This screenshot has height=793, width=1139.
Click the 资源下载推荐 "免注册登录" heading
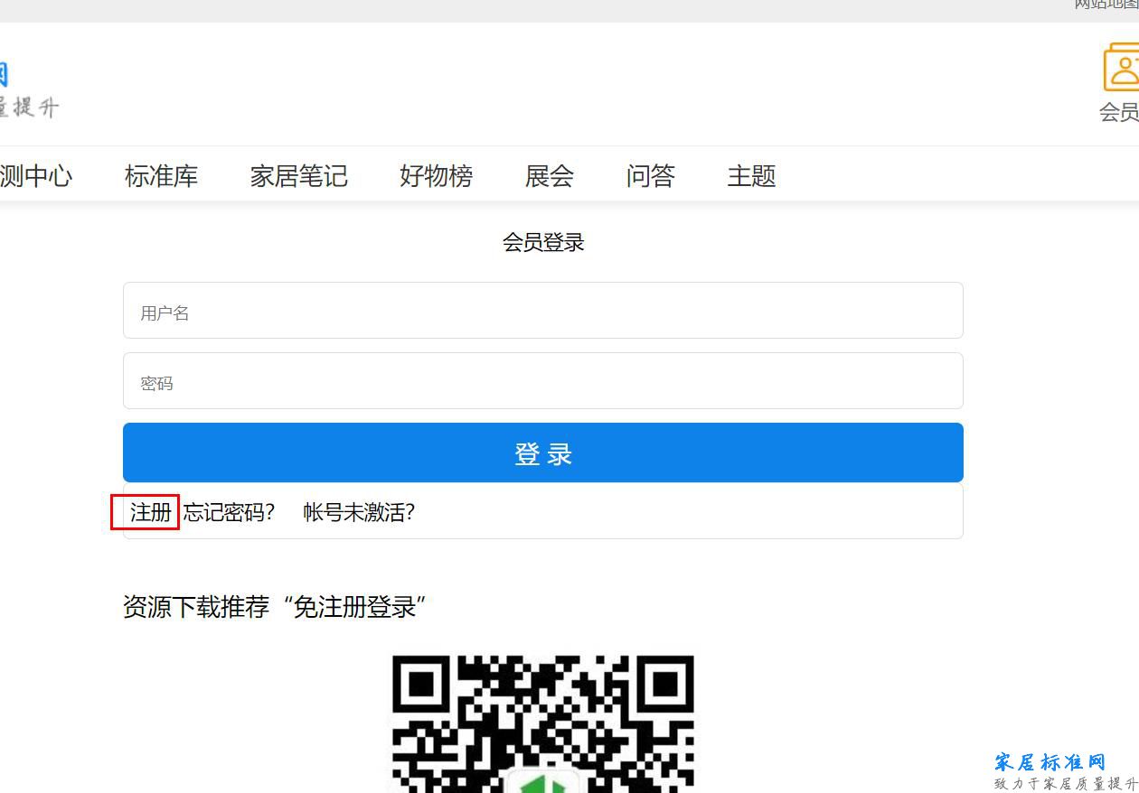click(x=275, y=606)
